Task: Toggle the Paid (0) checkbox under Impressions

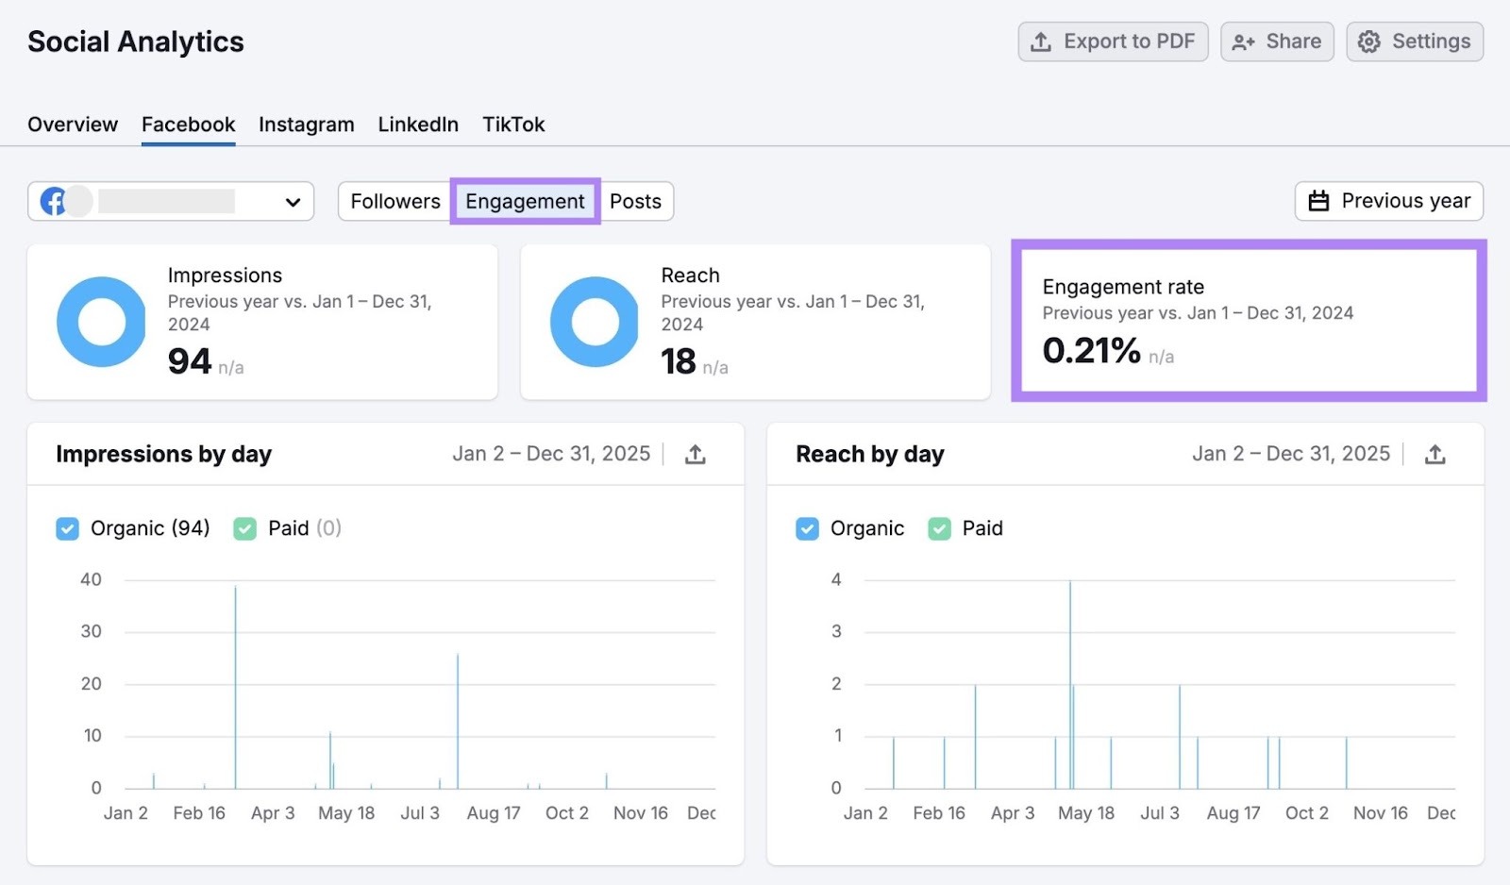Action: tap(245, 528)
